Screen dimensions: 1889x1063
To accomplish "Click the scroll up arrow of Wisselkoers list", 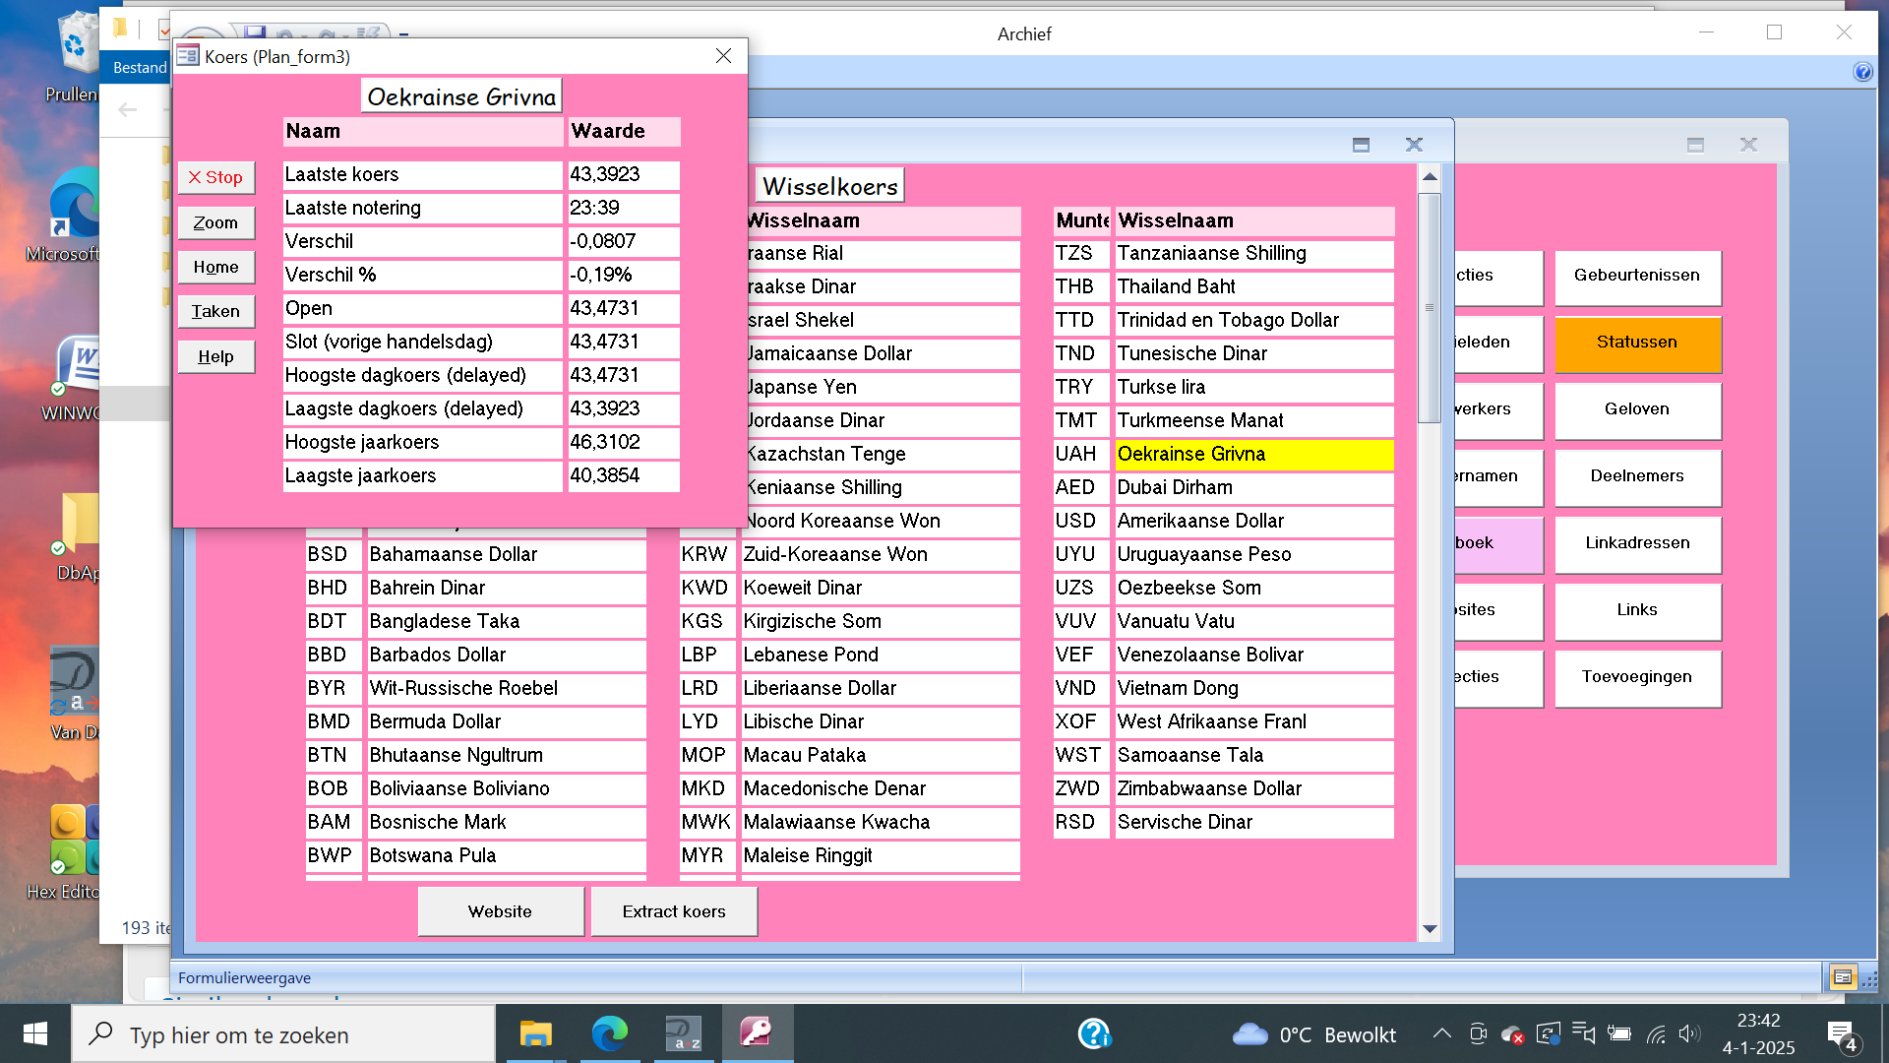I will click(x=1430, y=177).
